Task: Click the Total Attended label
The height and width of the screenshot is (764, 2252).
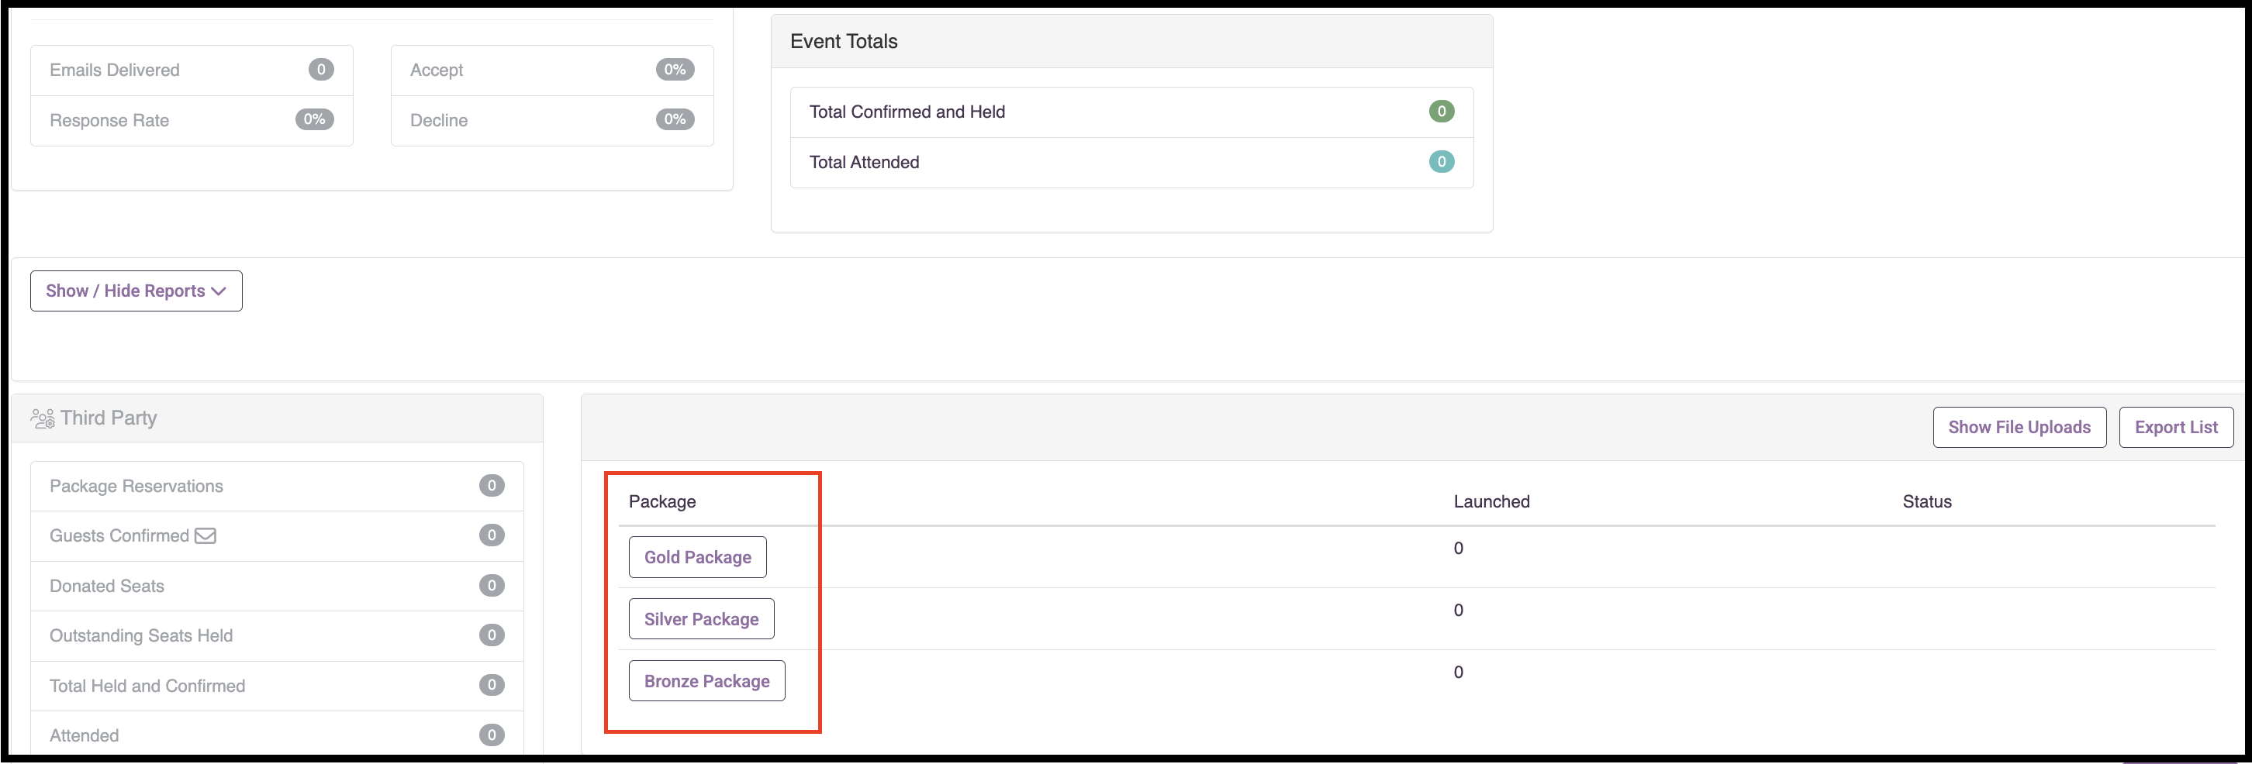Action: tap(864, 163)
